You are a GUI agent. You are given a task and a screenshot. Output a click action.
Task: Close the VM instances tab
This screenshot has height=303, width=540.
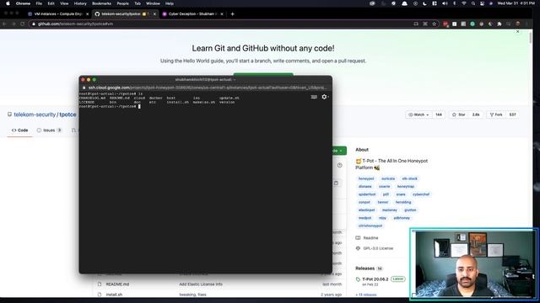88,14
